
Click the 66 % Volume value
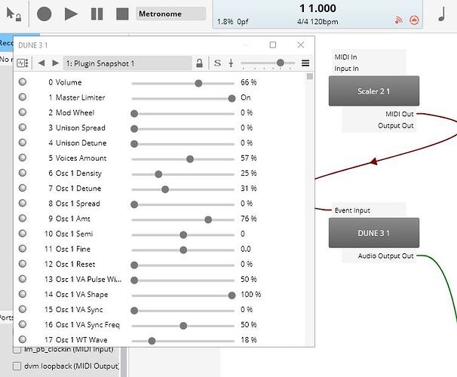coord(249,82)
